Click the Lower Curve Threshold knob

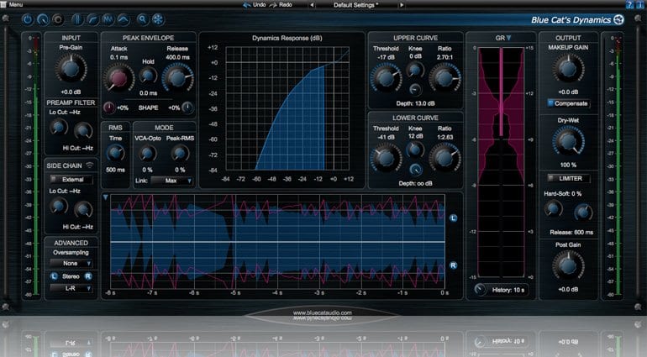click(386, 158)
